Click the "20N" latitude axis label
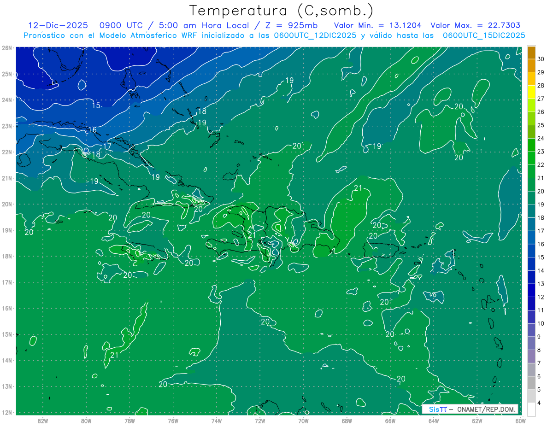The image size is (553, 427). pos(7,204)
